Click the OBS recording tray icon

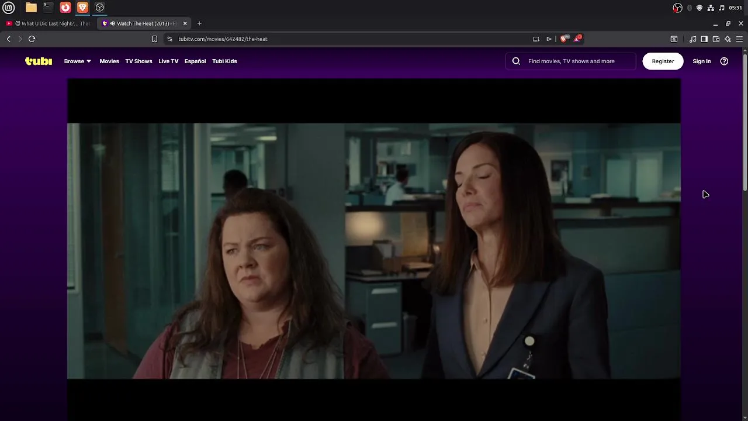[677, 8]
